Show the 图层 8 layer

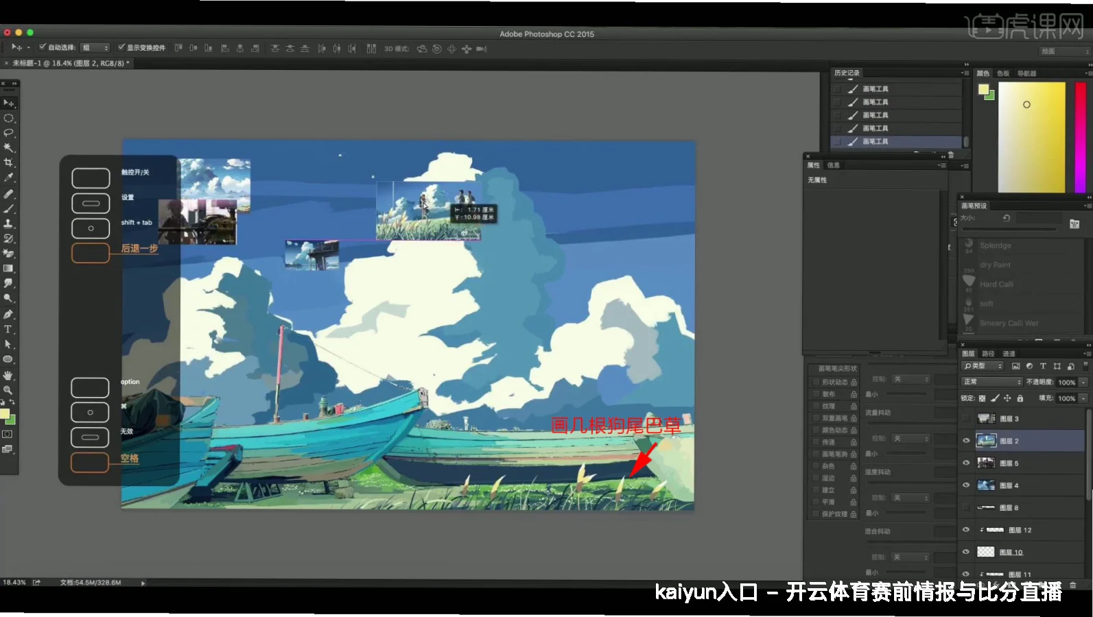coord(966,507)
